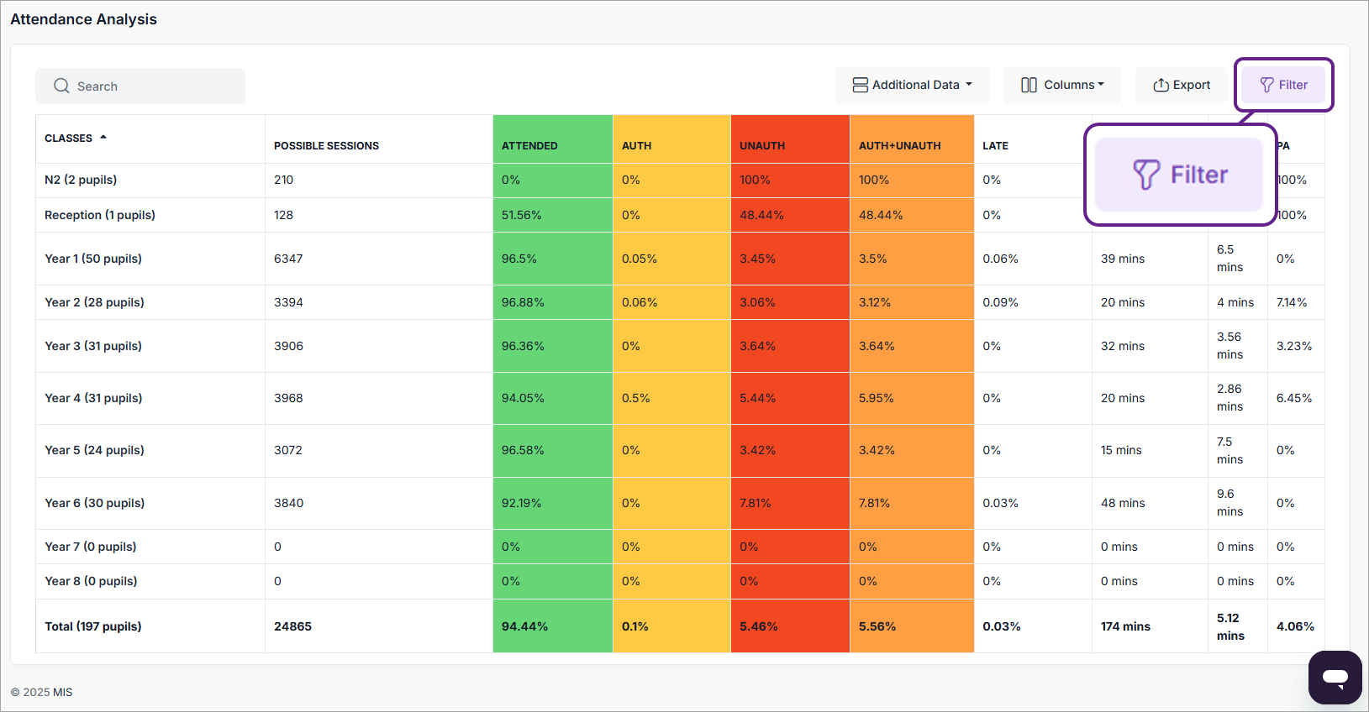Click the large funnel icon in callout

pos(1146,175)
